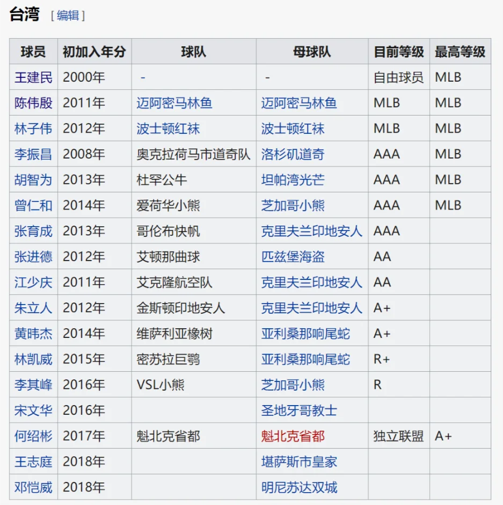This screenshot has width=503, height=505.
Task: Open the 江少庆 player link
Action: (33, 282)
